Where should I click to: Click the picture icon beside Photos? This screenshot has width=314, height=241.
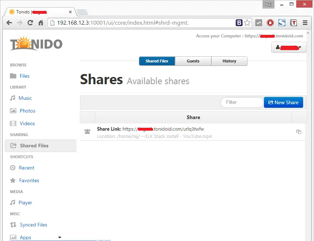click(x=13, y=111)
